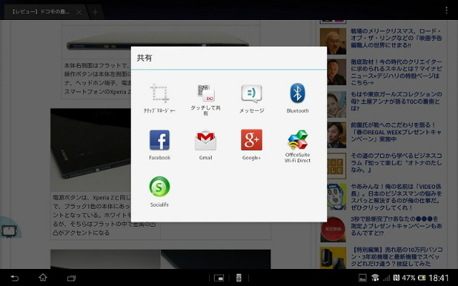Open browser overflow menu (three dots)
Viewport: 458px width, 286px height.
pyautogui.click(x=447, y=10)
